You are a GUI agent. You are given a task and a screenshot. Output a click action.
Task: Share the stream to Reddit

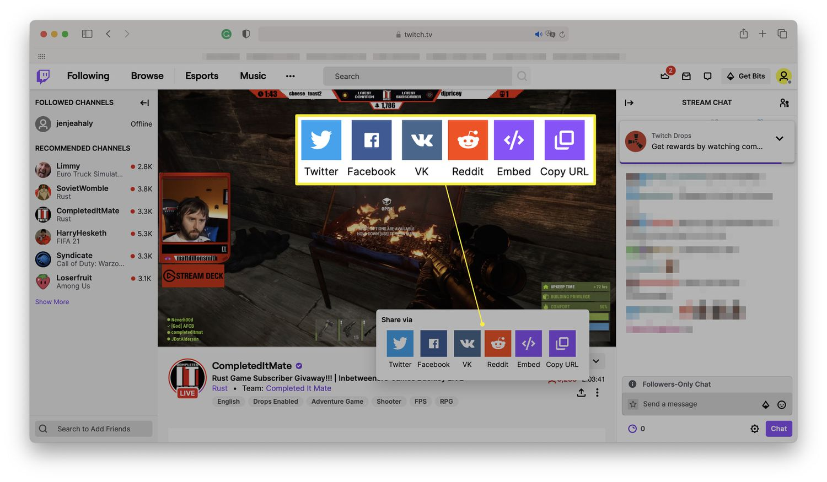[x=497, y=343]
